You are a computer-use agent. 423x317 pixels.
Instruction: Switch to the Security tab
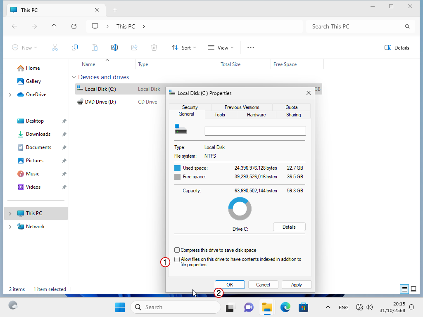point(190,107)
